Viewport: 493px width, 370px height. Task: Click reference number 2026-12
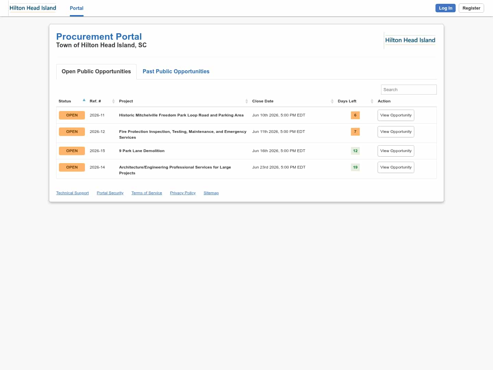97,132
